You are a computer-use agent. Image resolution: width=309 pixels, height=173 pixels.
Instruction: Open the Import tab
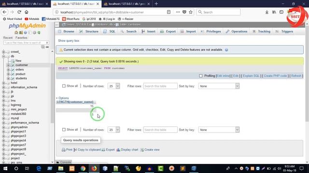pos(188,31)
